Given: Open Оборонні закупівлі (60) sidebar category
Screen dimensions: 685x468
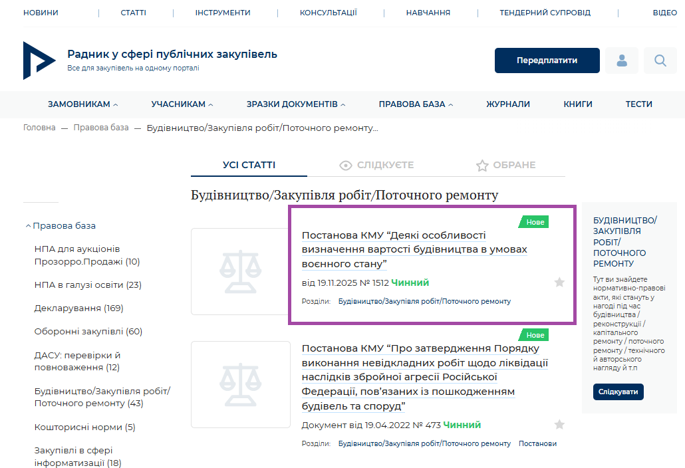Looking at the screenshot, I should pos(88,332).
